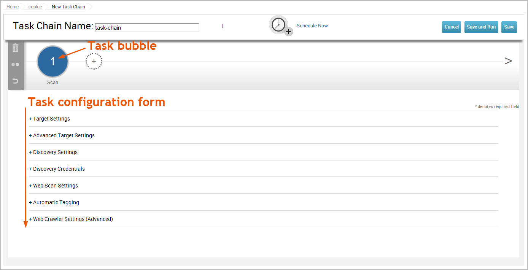Expand Advanced Target Settings section
528x270 pixels.
(62, 135)
